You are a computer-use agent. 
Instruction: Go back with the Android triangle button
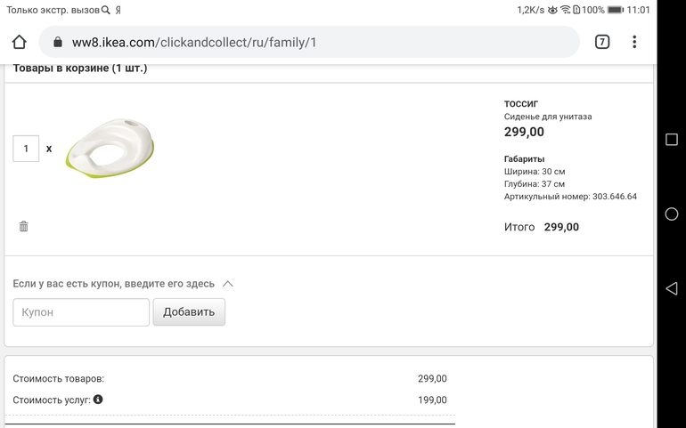671,288
